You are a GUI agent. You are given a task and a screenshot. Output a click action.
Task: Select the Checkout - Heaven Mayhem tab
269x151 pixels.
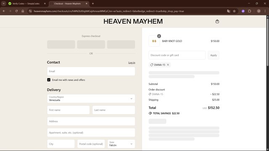click(x=67, y=3)
